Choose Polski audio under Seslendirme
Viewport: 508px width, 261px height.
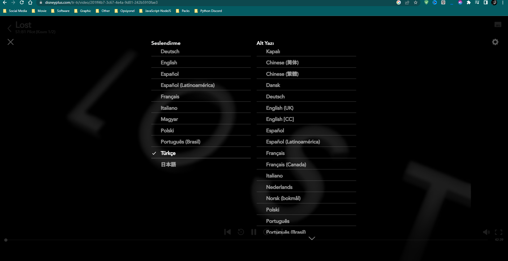(x=201, y=131)
